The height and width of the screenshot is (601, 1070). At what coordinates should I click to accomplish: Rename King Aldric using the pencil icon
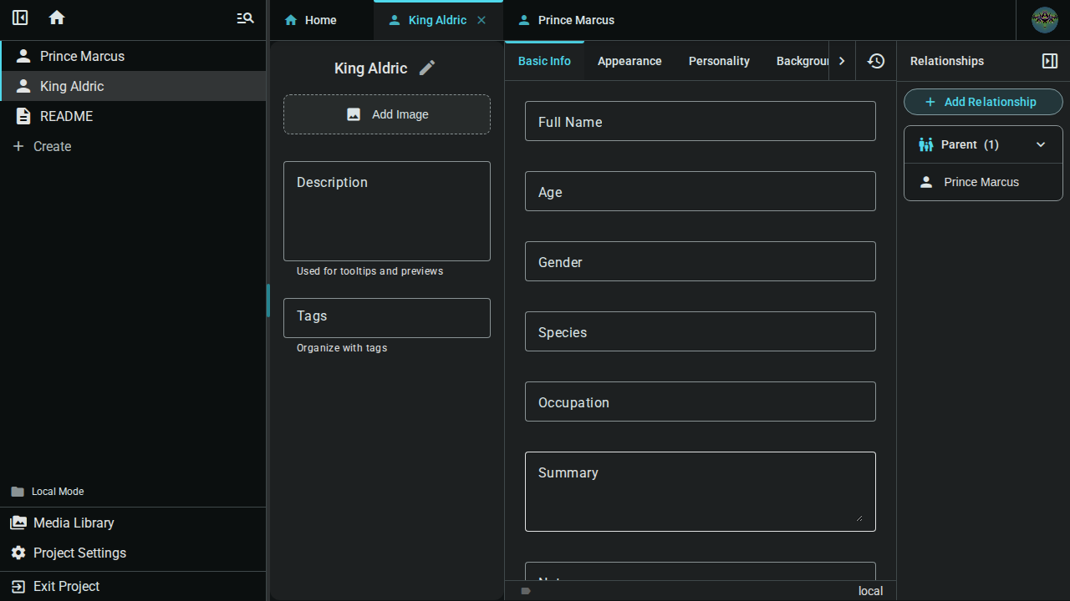pos(427,68)
